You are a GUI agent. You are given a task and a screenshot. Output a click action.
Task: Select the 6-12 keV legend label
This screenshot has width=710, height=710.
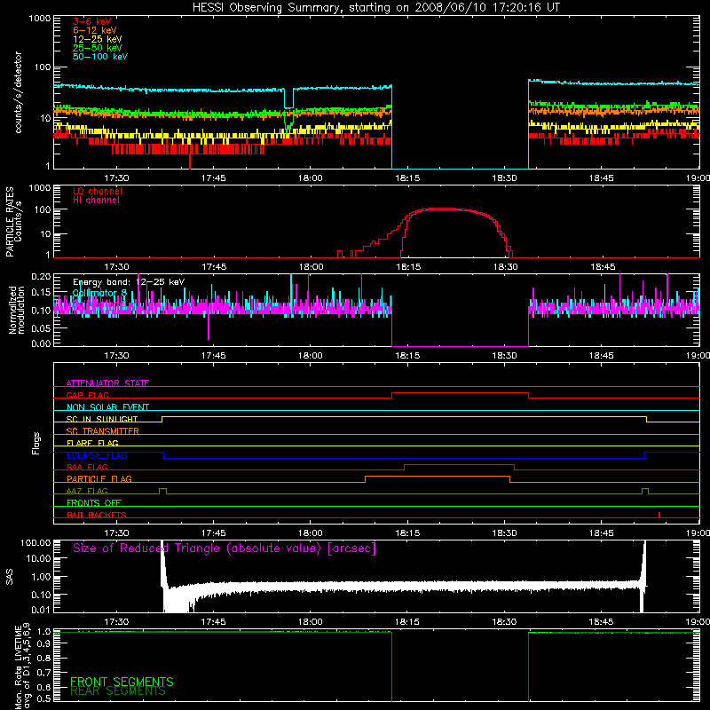tap(95, 30)
